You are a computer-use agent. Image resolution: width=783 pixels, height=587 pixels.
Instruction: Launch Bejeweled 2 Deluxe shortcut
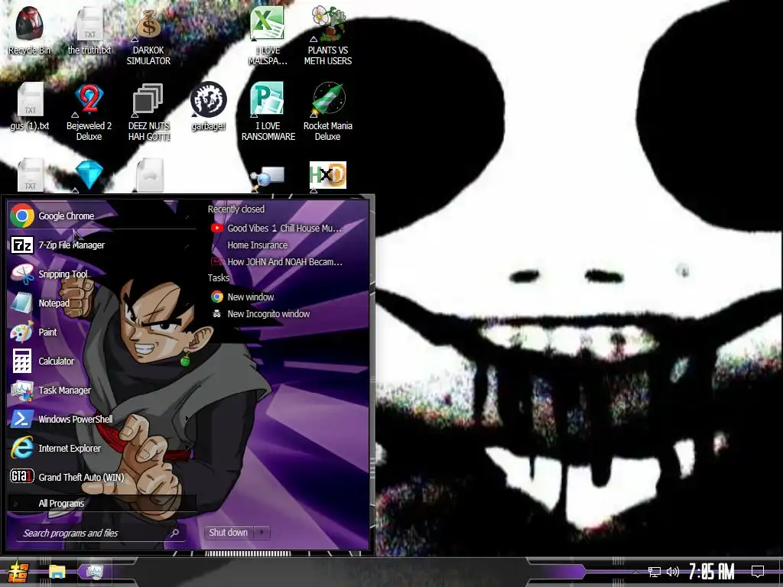[89, 112]
